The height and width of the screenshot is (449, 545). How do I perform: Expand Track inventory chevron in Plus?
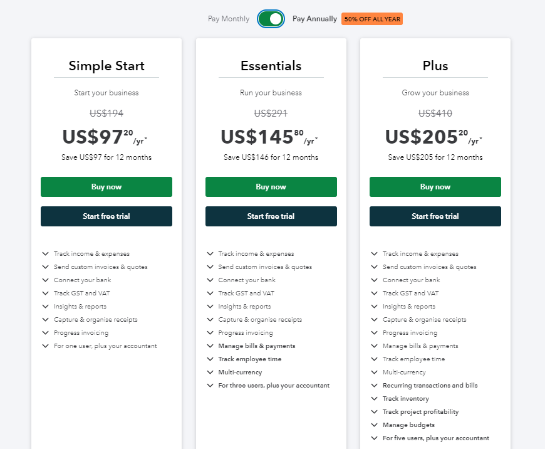375,399
